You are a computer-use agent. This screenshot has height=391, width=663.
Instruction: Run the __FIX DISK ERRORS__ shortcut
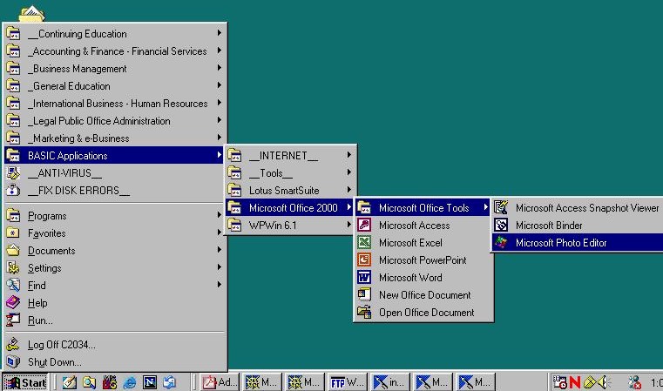coord(114,191)
